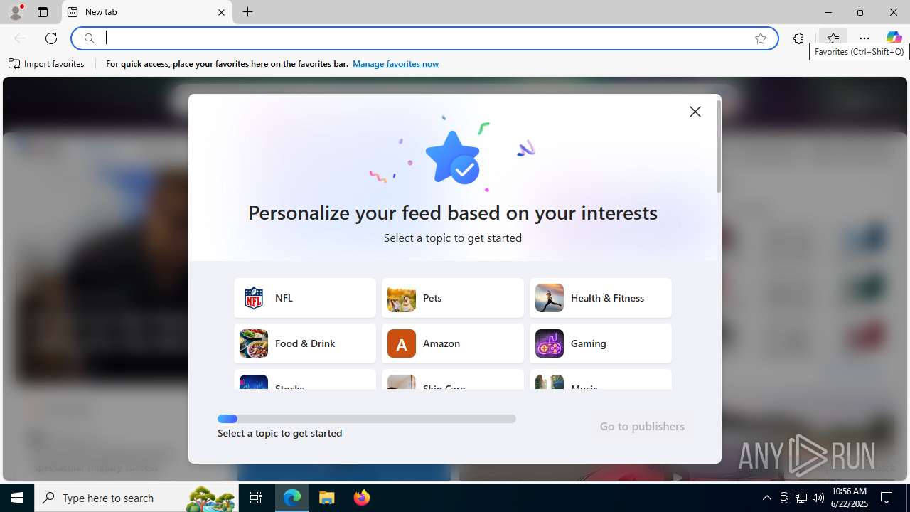Close the Personalize your feed dialog
The height and width of the screenshot is (512, 910).
[x=695, y=112]
